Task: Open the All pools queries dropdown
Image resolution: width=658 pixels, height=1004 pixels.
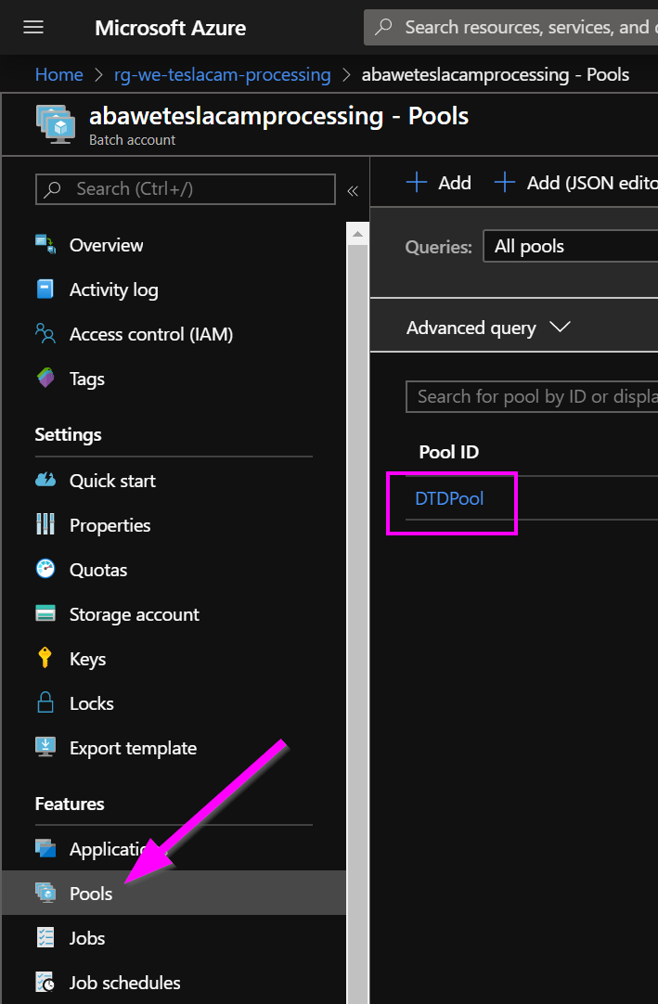Action: pos(570,247)
